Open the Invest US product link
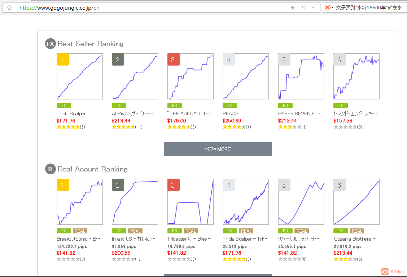The image size is (407, 277). 134,239
